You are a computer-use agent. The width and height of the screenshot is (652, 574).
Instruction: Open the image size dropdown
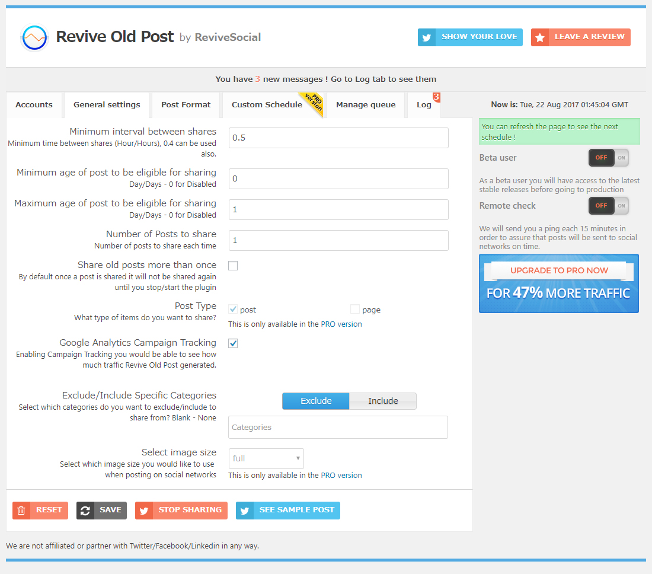tap(266, 458)
